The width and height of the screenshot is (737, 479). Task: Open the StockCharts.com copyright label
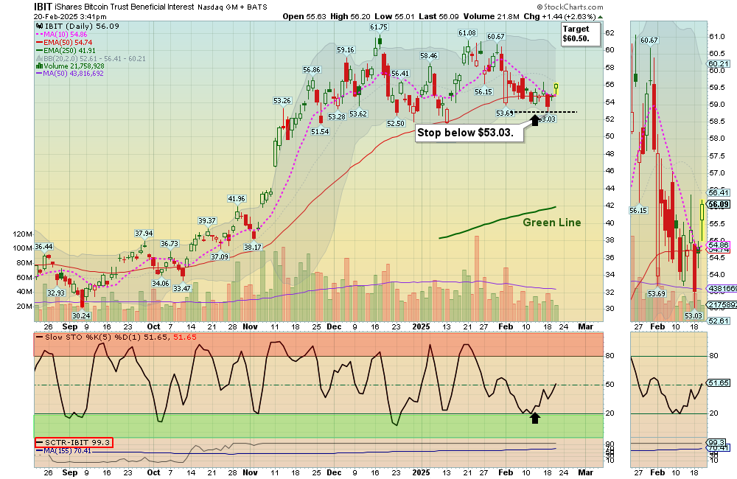pyautogui.click(x=570, y=7)
